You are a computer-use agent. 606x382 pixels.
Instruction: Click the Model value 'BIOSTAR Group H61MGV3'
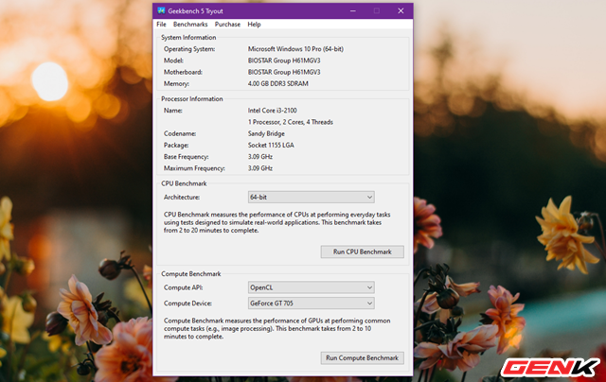(284, 61)
